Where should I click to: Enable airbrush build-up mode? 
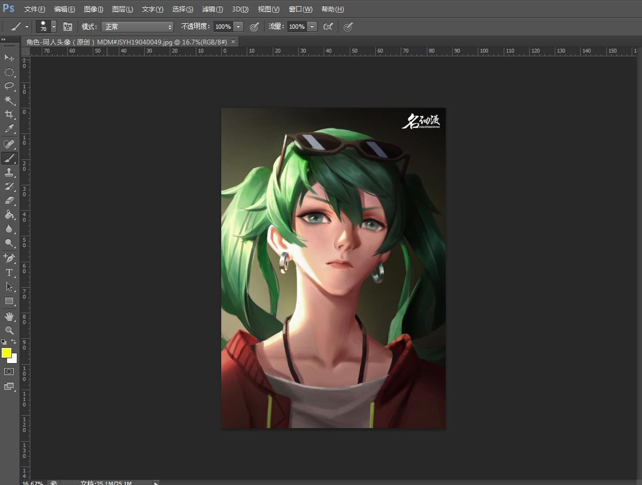point(328,27)
